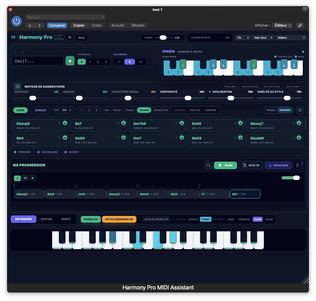Add Ab69 chord via plus icon
Viewport: 316px width, 301px height.
(x=124, y=137)
